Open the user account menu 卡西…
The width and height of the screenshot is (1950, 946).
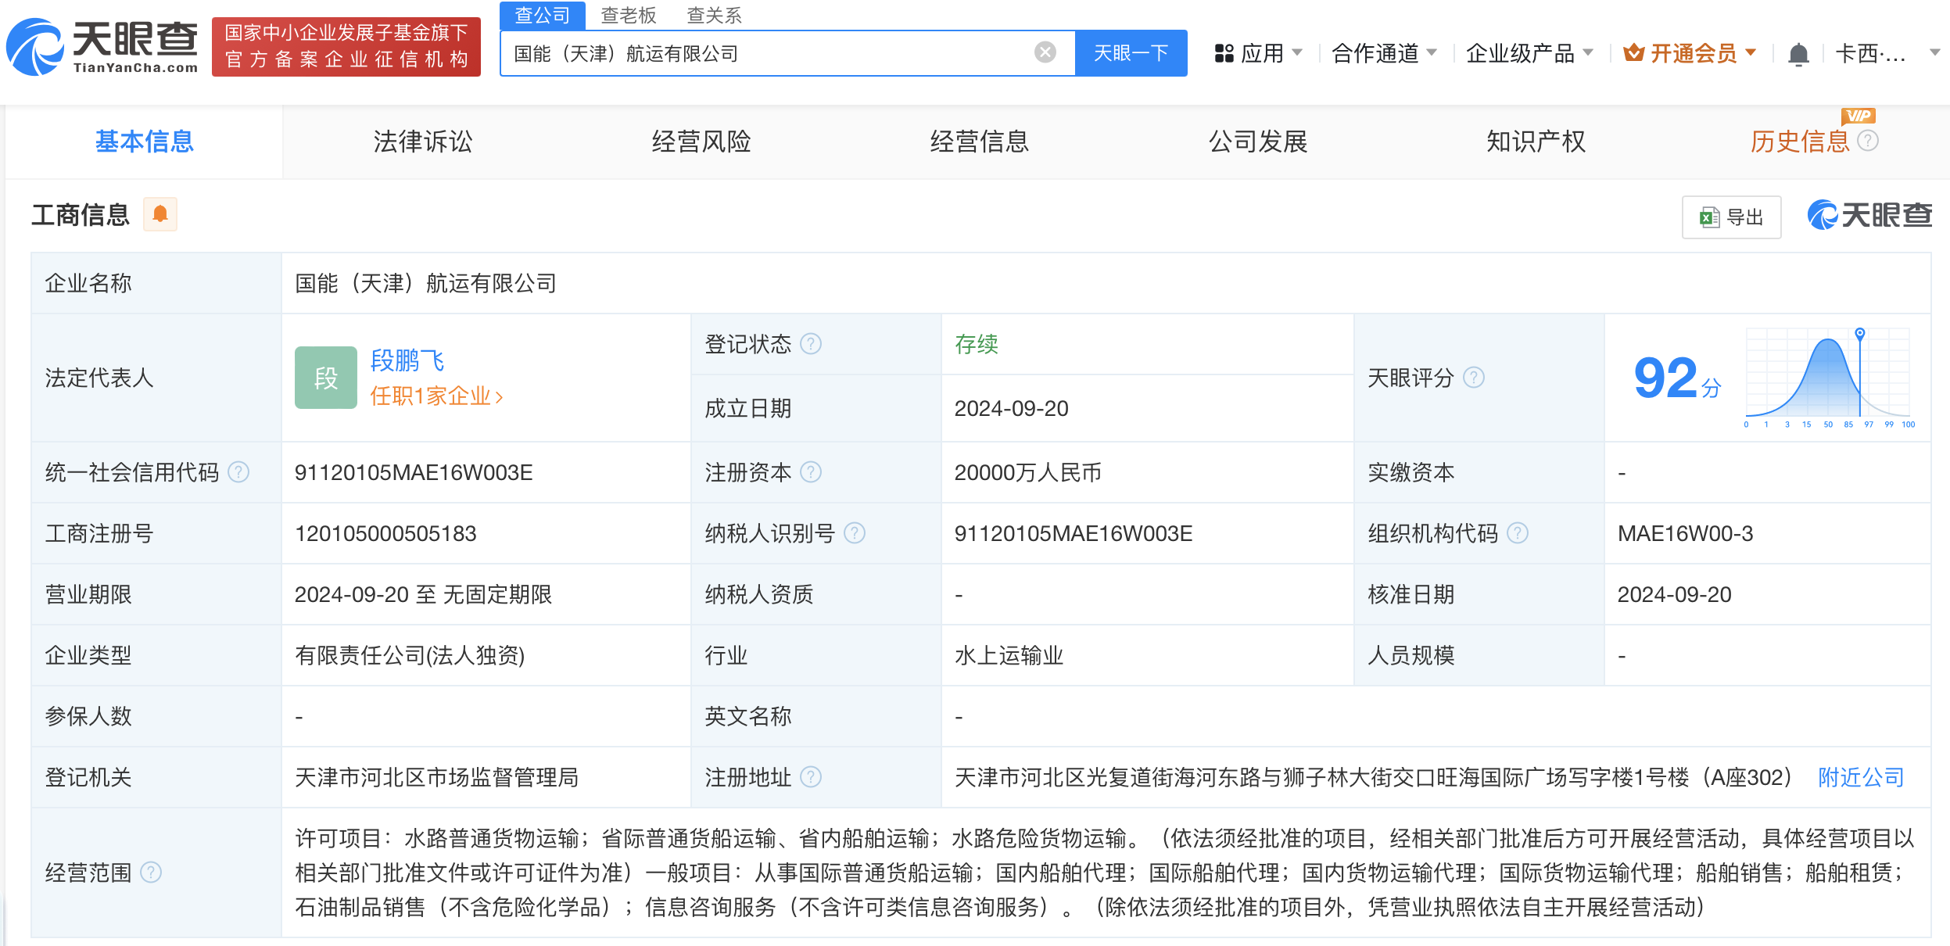[1870, 53]
